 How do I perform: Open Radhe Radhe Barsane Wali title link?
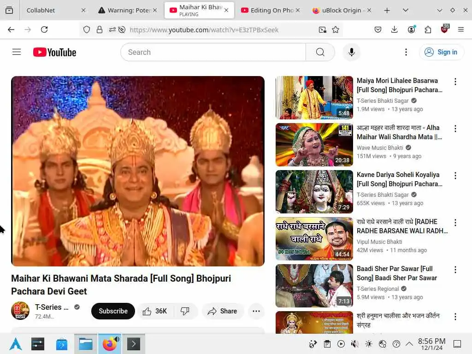coord(402,226)
